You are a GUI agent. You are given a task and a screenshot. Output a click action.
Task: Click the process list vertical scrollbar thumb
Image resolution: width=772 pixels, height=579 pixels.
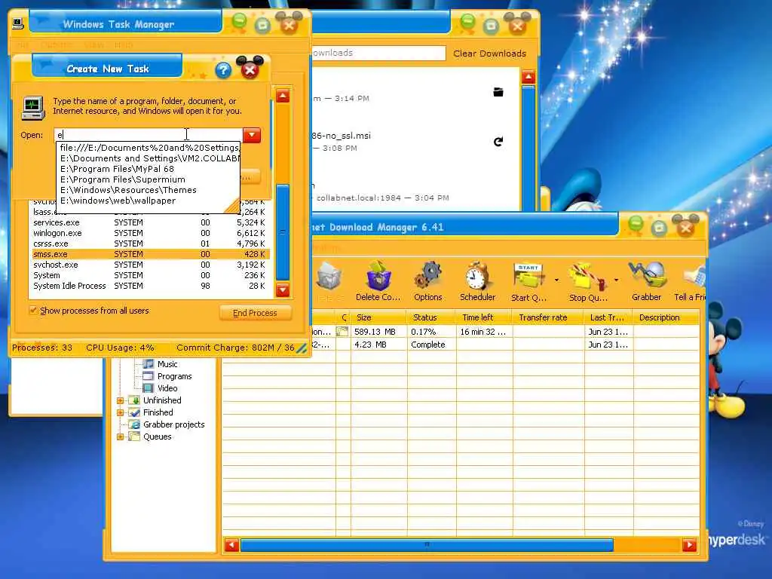(x=283, y=232)
